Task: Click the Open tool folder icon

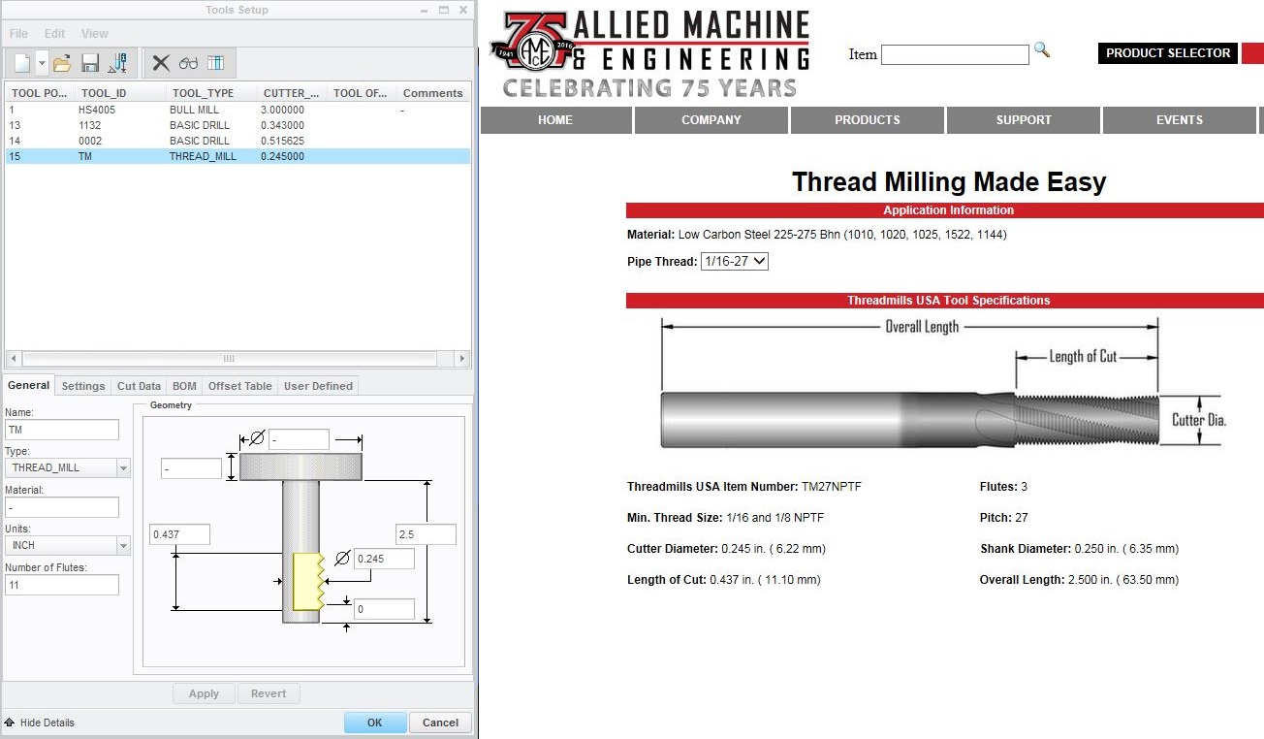Action: 62,64
